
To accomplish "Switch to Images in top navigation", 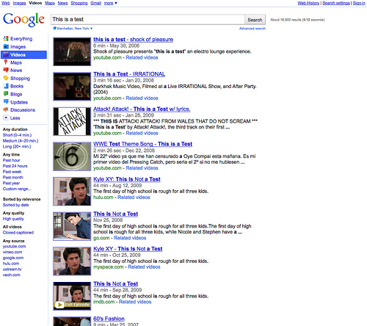I will click(x=19, y=3).
